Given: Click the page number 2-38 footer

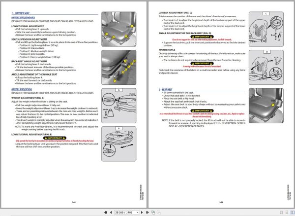Looking at the screenshot, I should (74, 202).
